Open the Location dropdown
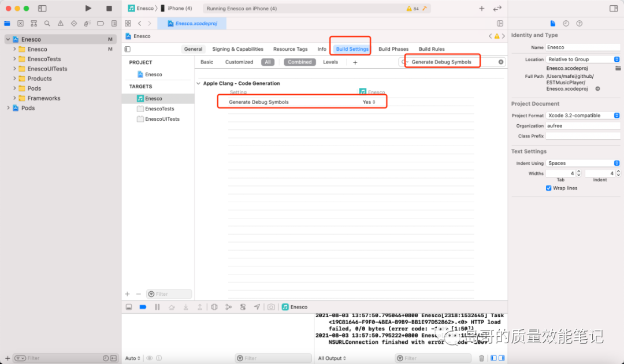The width and height of the screenshot is (624, 364). [x=583, y=60]
